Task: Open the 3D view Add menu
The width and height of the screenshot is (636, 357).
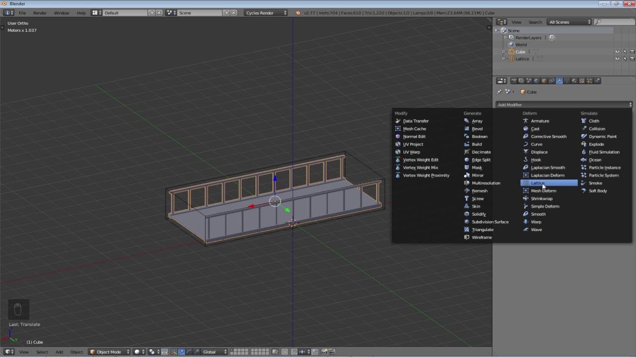Action: coord(59,352)
